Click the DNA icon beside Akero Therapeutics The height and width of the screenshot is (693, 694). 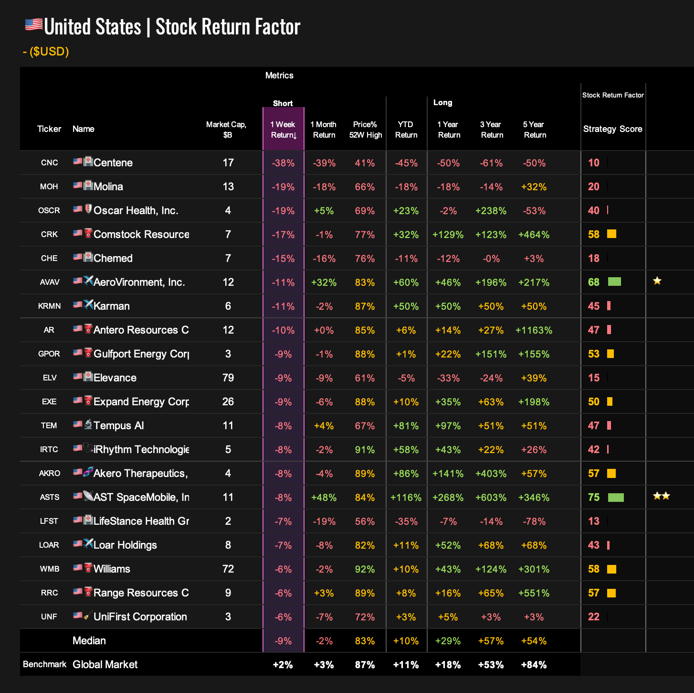(x=88, y=472)
